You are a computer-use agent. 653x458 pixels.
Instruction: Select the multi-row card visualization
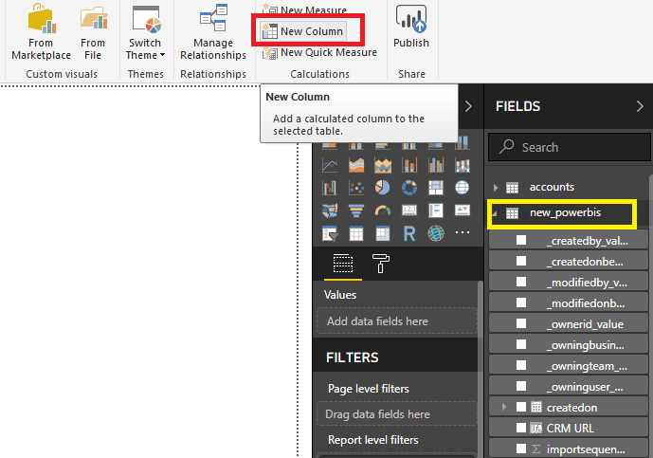(x=436, y=211)
